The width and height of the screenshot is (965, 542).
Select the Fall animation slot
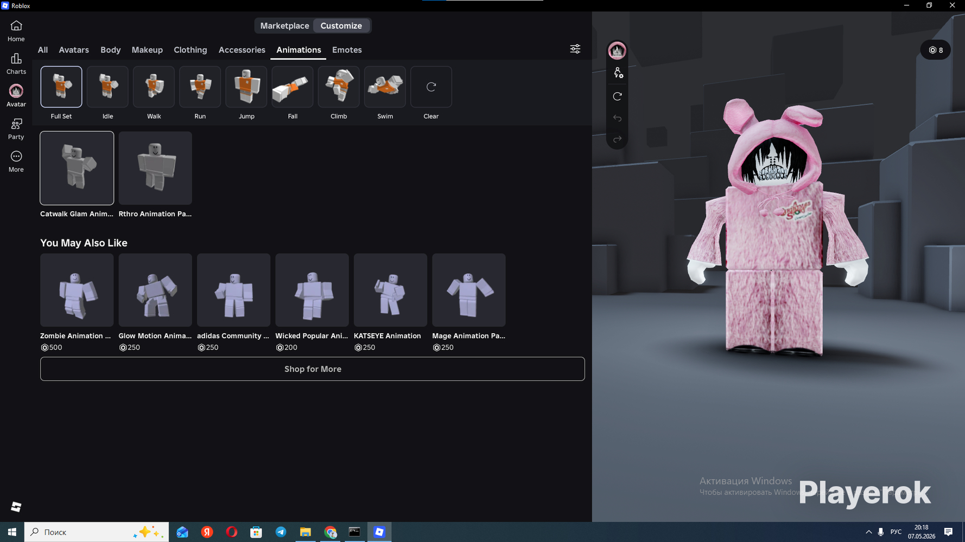point(293,87)
